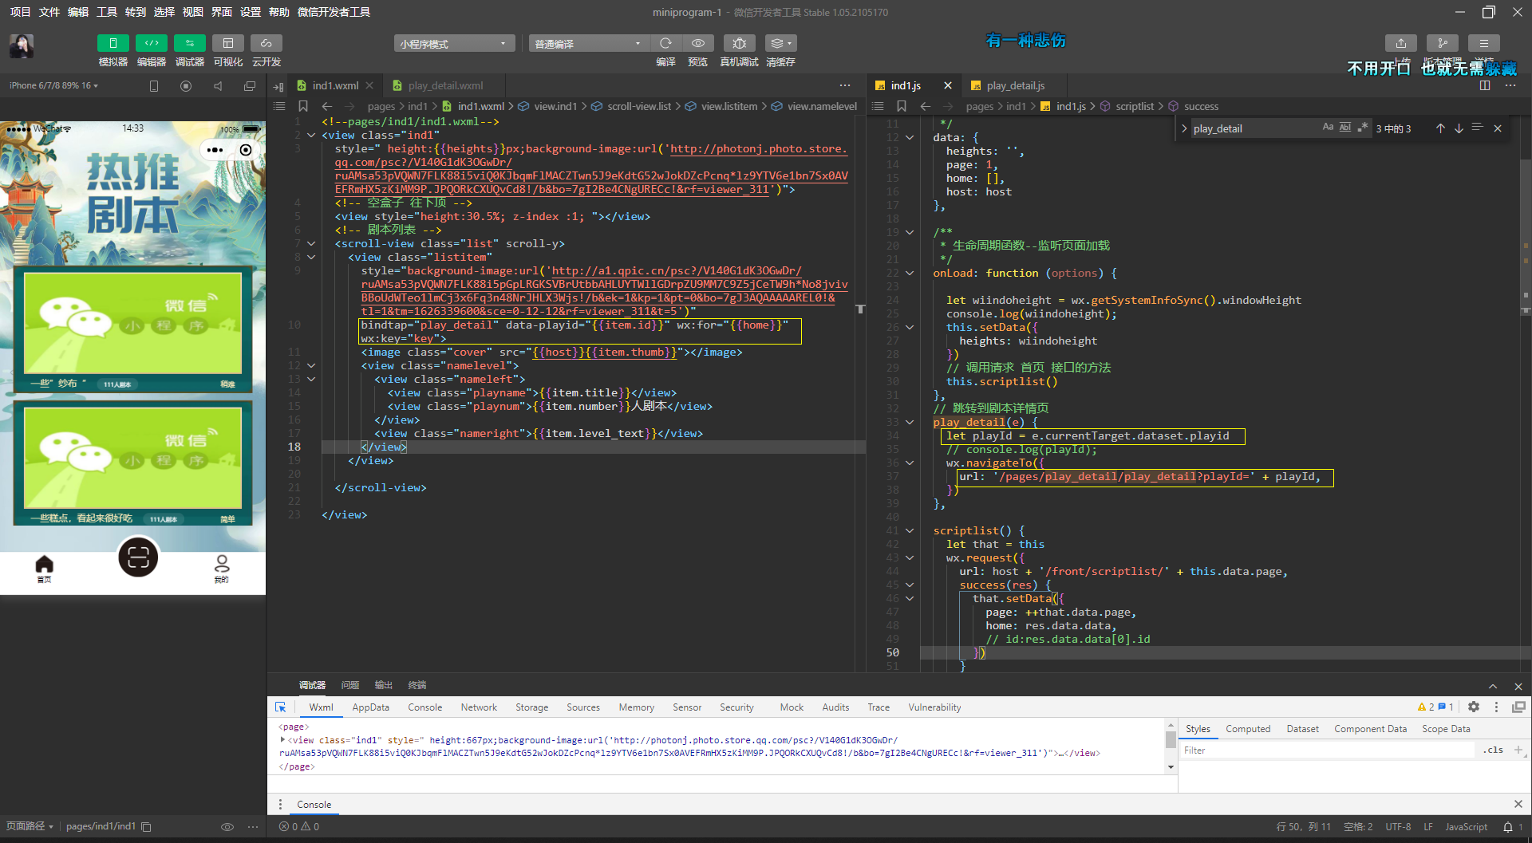Viewport: 1532px width, 843px height.
Task: Collapse the onLoad function fold at line 22
Action: pos(910,273)
